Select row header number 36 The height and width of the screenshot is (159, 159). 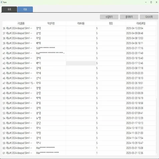tap(4, 28)
